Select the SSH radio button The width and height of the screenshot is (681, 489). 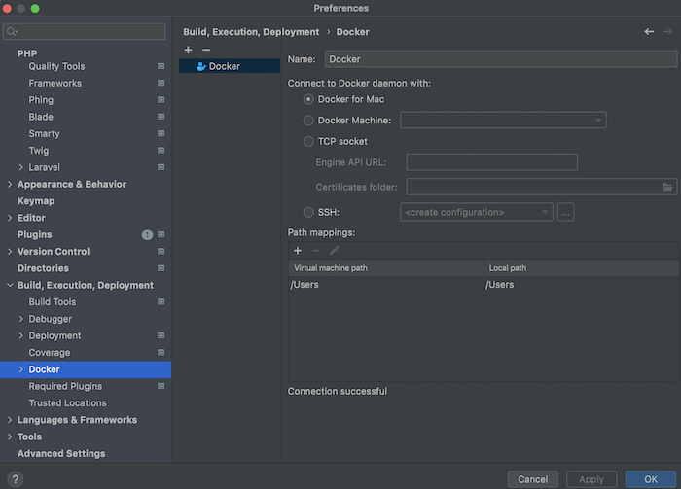308,212
